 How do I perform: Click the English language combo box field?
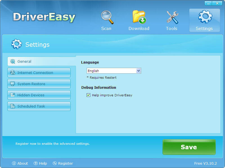click(114, 71)
